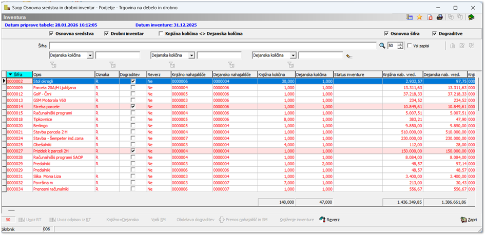This screenshot has width=485, height=235.
Task: Enable Knjižna količina <> Dejanska količina checkbox
Action: point(161,33)
